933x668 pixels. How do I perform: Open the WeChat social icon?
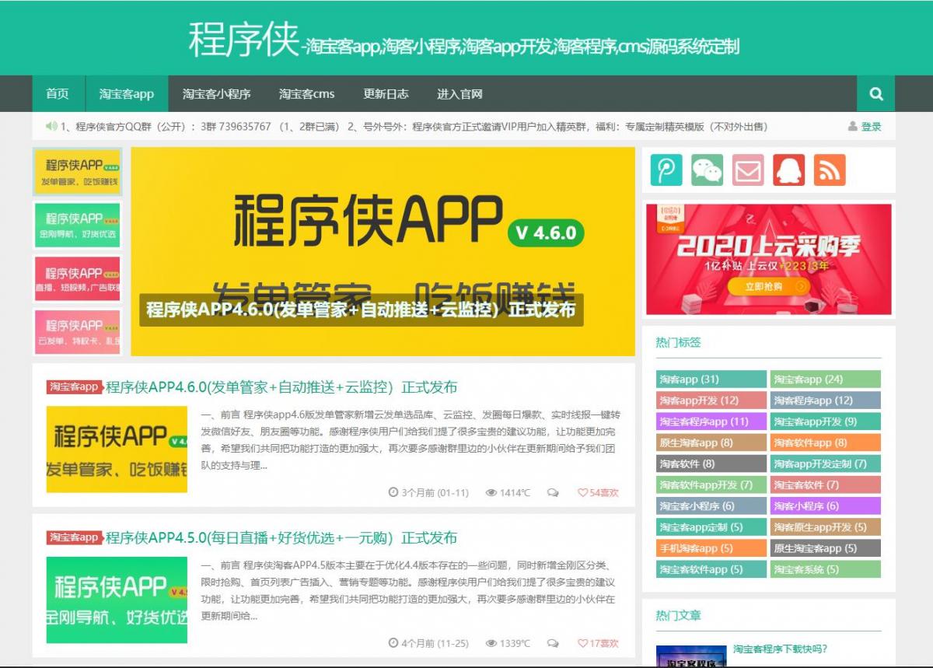pyautogui.click(x=708, y=170)
